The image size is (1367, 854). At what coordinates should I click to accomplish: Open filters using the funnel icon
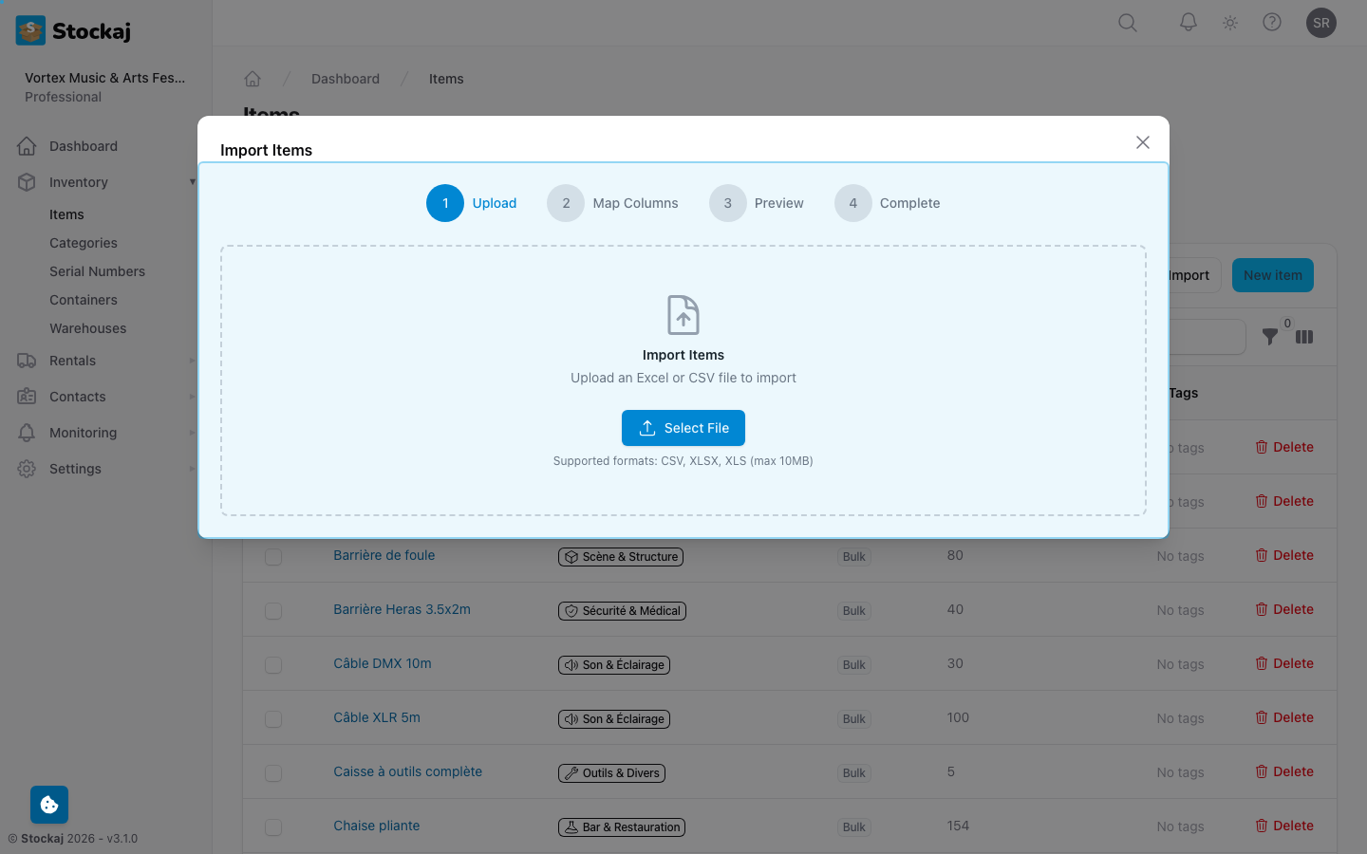coord(1271,337)
